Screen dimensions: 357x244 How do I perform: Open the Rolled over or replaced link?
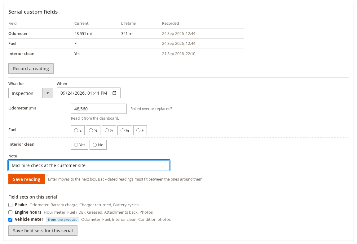pyautogui.click(x=151, y=109)
